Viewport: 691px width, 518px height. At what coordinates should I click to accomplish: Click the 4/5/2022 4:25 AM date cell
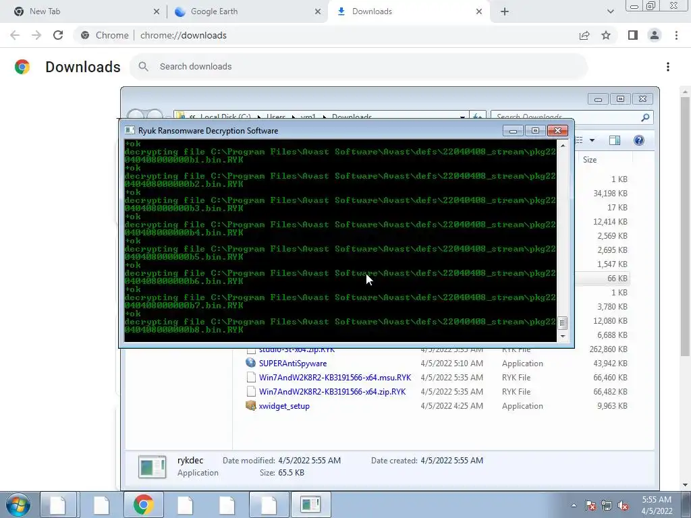pos(451,405)
